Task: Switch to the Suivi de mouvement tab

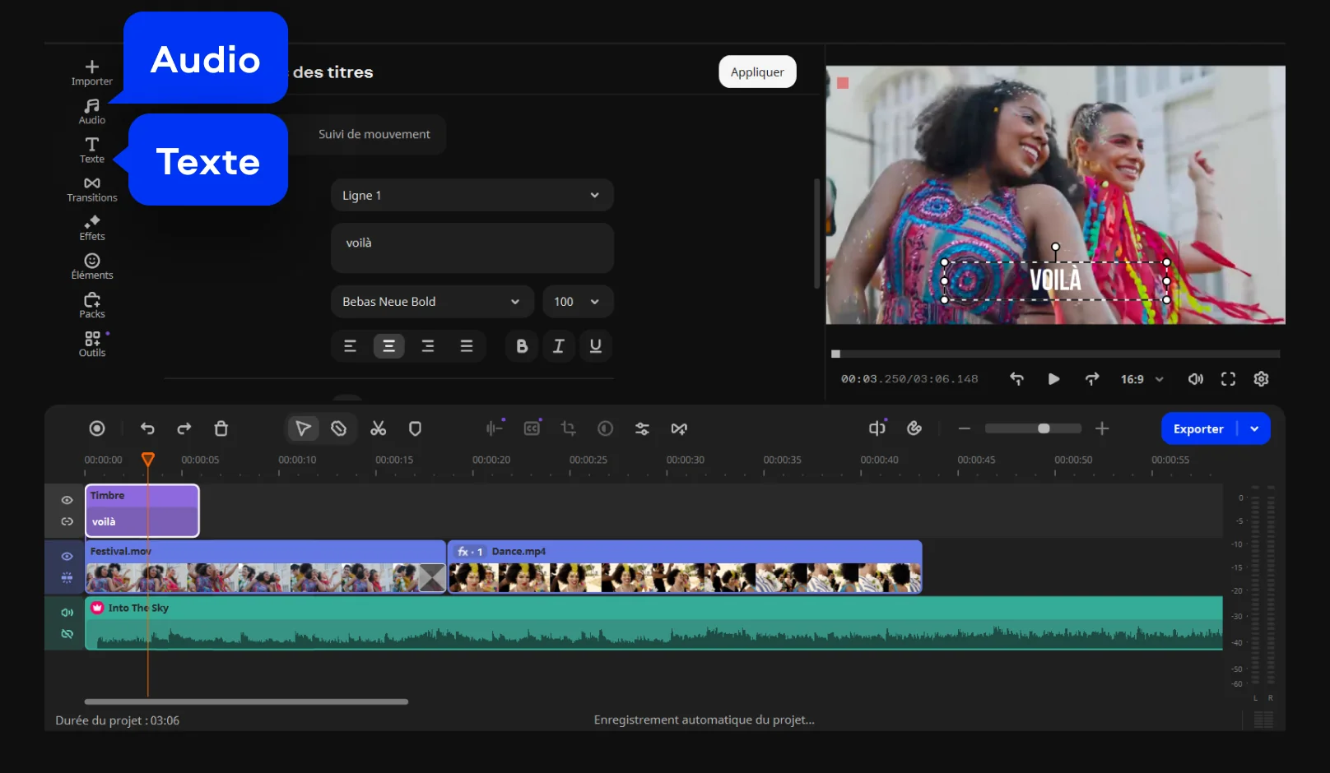Action: tap(374, 134)
